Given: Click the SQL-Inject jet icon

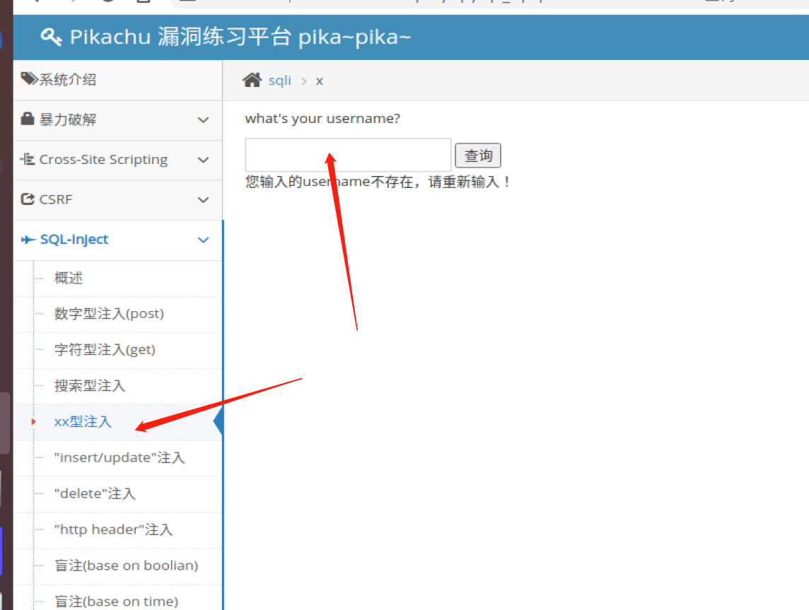Looking at the screenshot, I should tap(28, 239).
